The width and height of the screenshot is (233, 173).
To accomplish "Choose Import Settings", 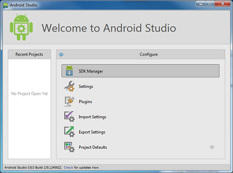I will 92,117.
